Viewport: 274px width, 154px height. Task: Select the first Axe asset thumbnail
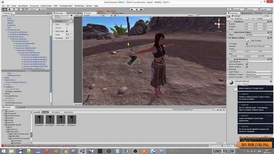coord(39,119)
